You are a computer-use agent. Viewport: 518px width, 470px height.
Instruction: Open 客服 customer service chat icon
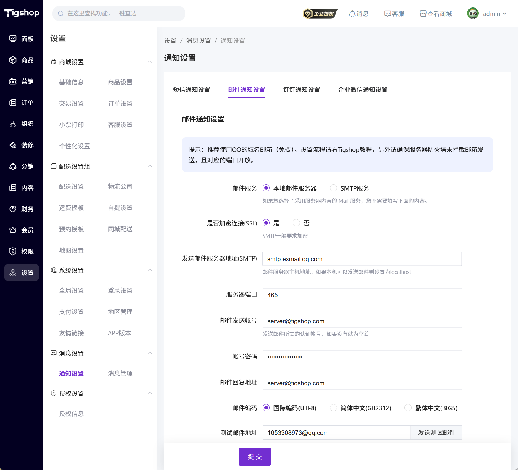[387, 14]
